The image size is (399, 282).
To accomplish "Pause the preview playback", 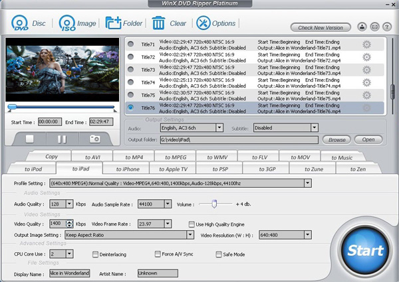I will (x=62, y=139).
